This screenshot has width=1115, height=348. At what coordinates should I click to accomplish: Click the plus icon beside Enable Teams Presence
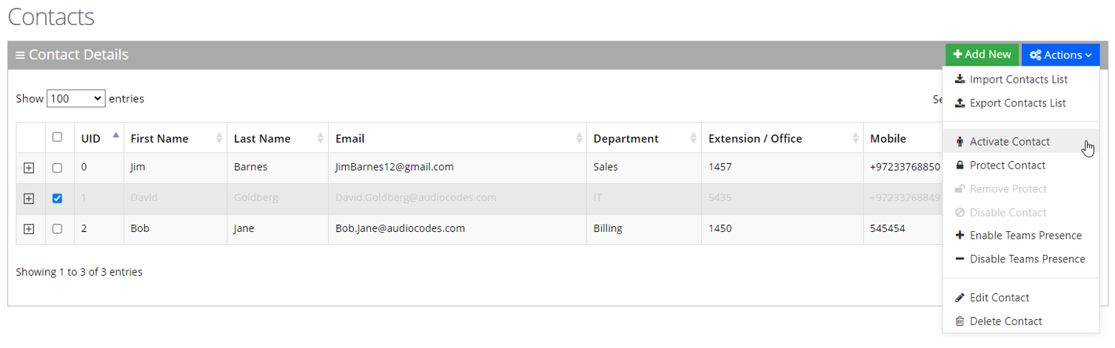(x=960, y=235)
